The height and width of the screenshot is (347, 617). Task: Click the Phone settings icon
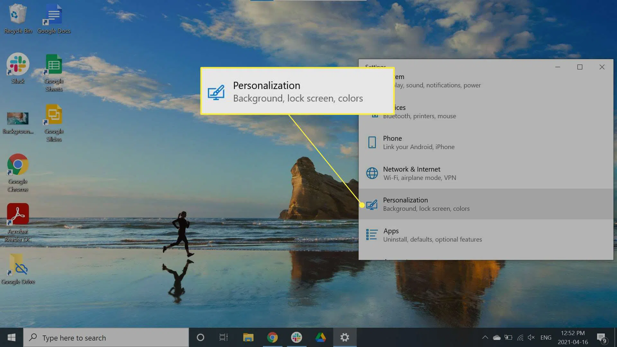click(x=372, y=142)
